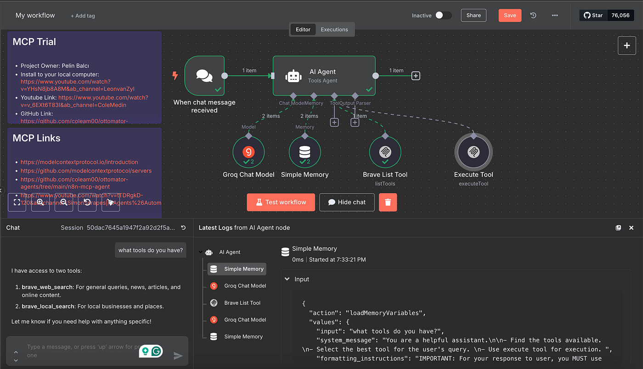
Task: Select Brave List Tool in logs tree
Action: [x=242, y=303]
